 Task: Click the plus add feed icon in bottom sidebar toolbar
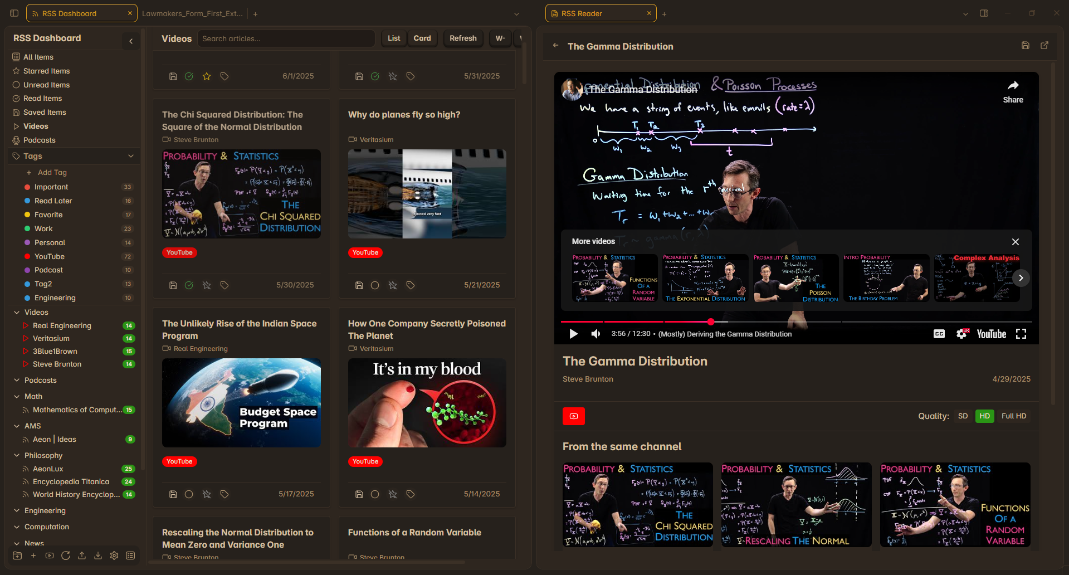click(x=33, y=555)
